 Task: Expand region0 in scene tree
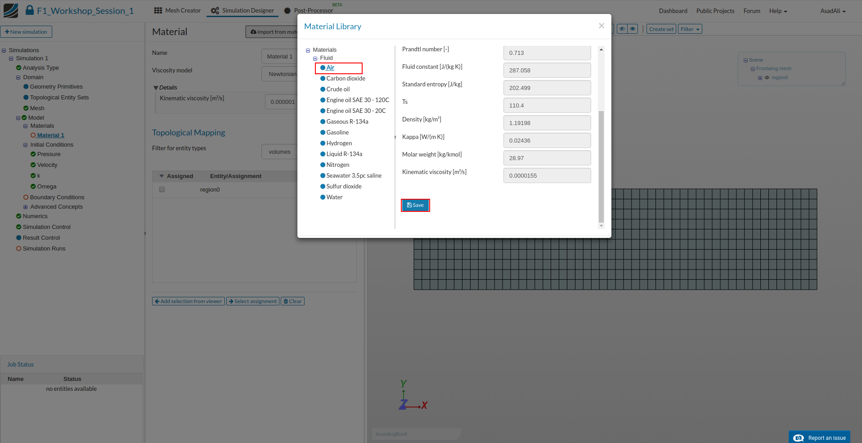(760, 78)
